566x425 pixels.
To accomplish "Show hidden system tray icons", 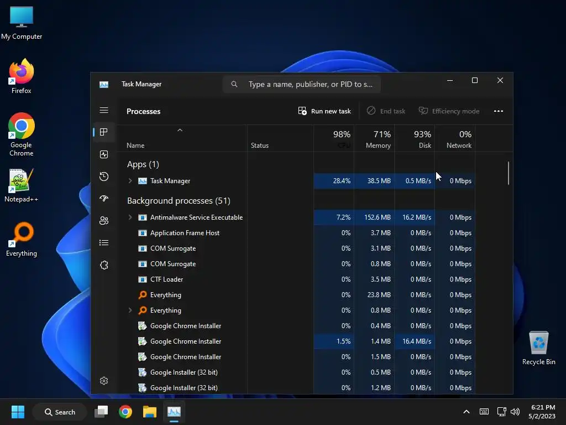I will coord(467,412).
